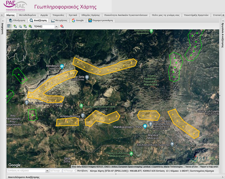Open the Μεταδεδομένα main tab
The width and height of the screenshot is (225, 179).
pos(27,15)
